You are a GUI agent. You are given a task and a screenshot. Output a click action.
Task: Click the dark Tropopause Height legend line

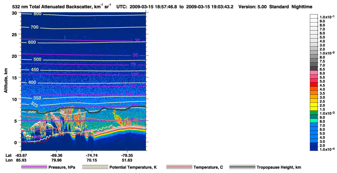pyautogui.click(x=242, y=167)
